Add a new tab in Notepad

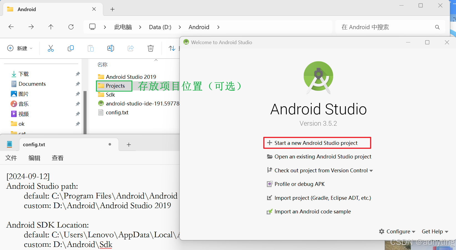(129, 145)
